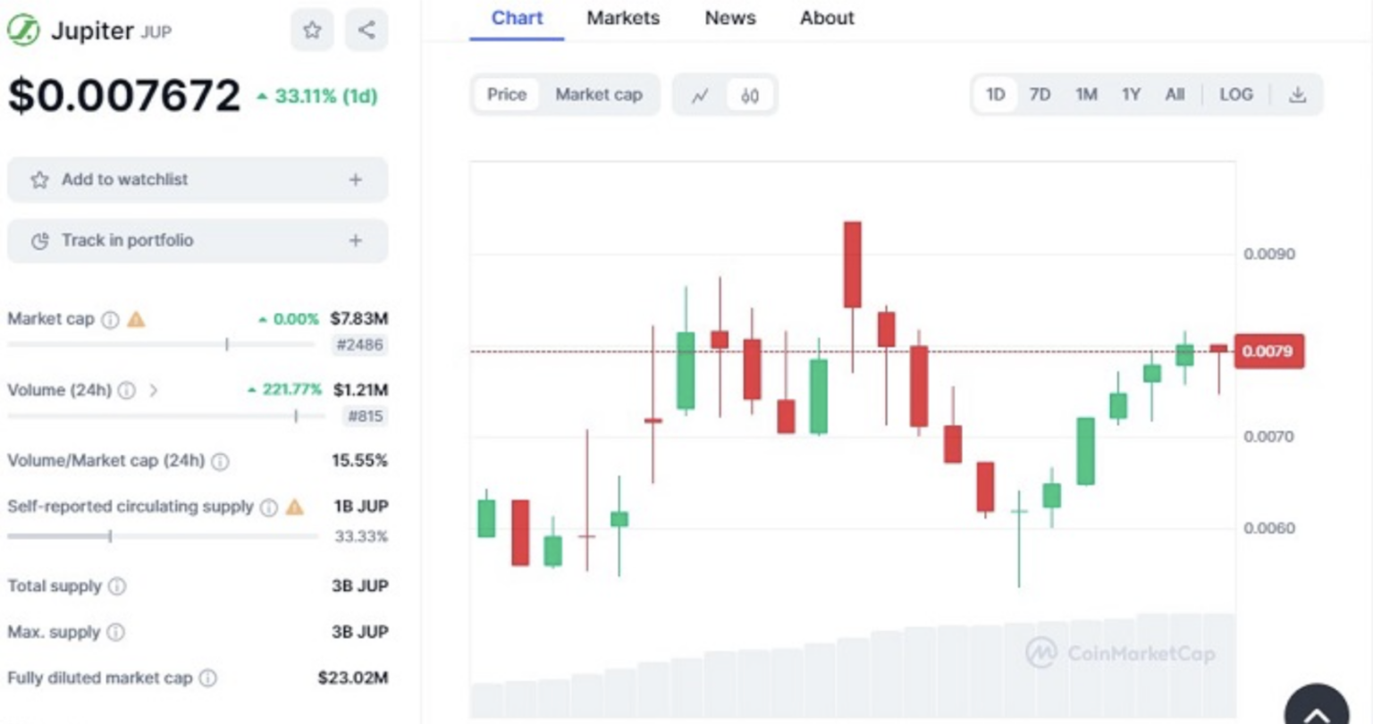Switch to the Markets tab

pyautogui.click(x=623, y=18)
